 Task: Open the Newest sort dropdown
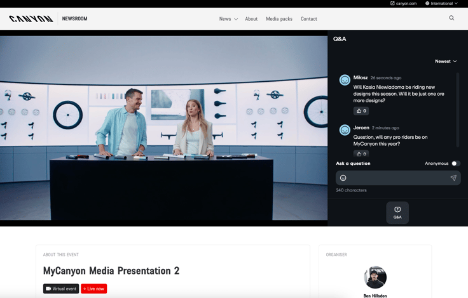pos(446,62)
